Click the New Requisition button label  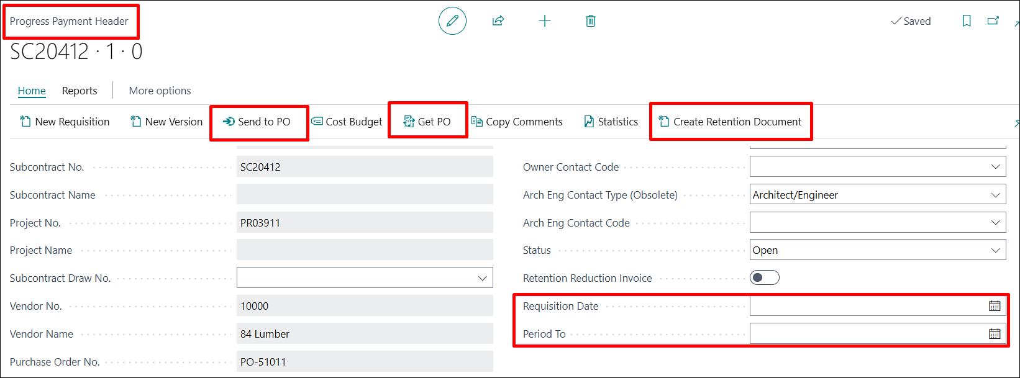[x=72, y=122]
